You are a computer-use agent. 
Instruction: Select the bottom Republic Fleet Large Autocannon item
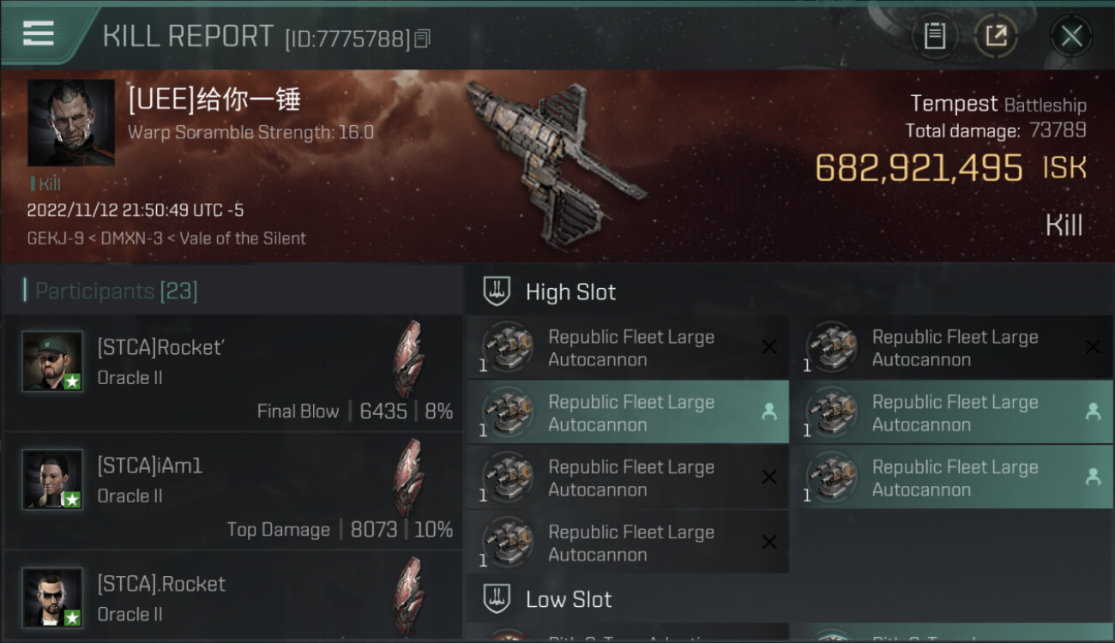coord(628,542)
